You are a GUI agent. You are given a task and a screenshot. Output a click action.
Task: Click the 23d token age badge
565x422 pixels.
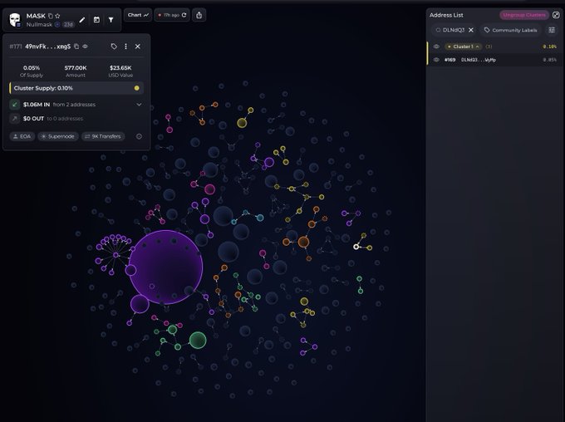click(x=68, y=24)
